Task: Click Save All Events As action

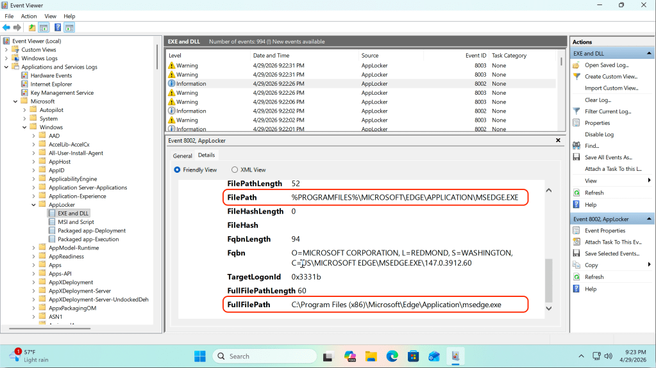Action: pos(608,157)
